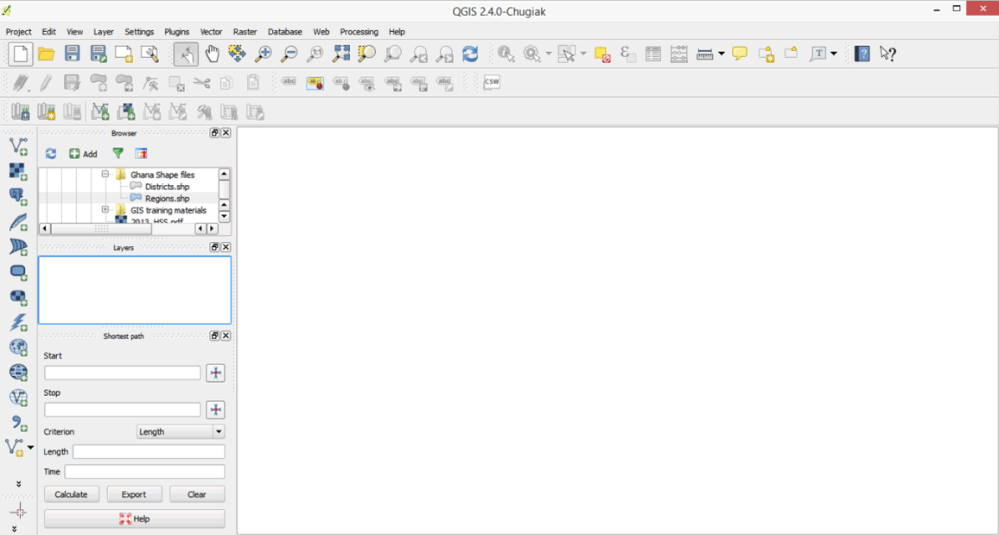Open the Database menu
Viewport: 999px width, 535px height.
pyautogui.click(x=285, y=31)
